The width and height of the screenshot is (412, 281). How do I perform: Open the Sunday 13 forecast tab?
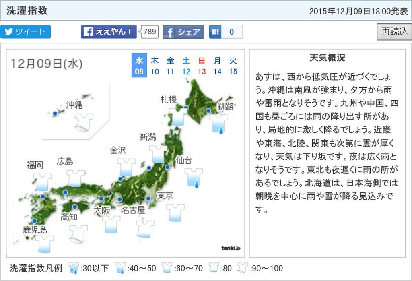tap(202, 66)
